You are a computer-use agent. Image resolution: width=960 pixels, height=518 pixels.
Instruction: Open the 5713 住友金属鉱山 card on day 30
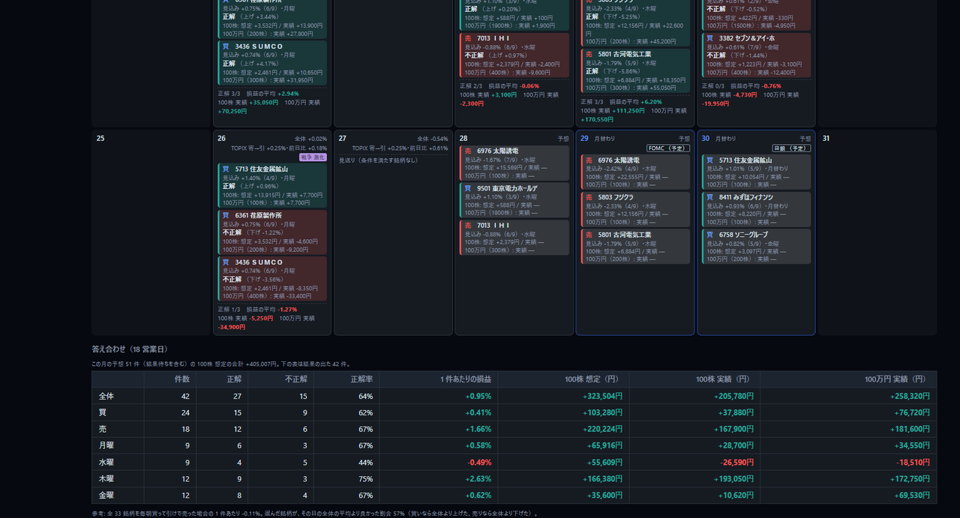[x=757, y=172]
